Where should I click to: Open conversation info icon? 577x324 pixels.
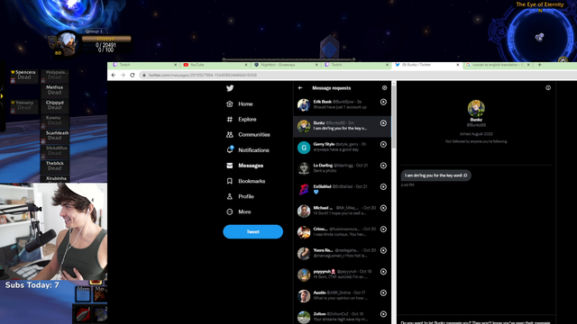(548, 88)
